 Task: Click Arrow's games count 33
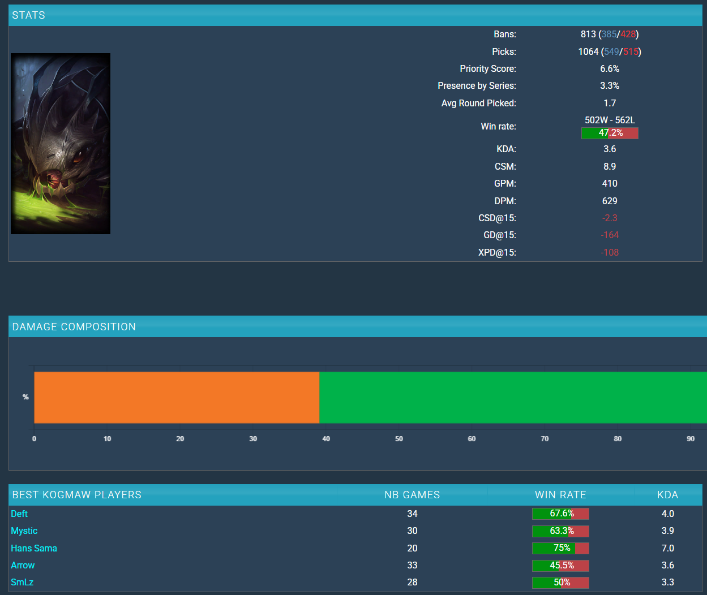pos(412,565)
